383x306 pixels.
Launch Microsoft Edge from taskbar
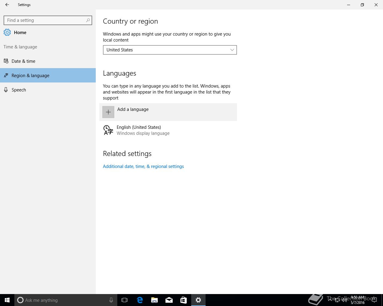pyautogui.click(x=140, y=300)
